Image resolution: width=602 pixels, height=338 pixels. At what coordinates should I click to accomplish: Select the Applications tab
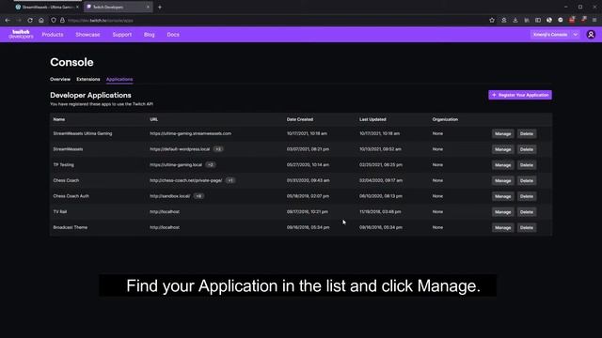pyautogui.click(x=119, y=79)
